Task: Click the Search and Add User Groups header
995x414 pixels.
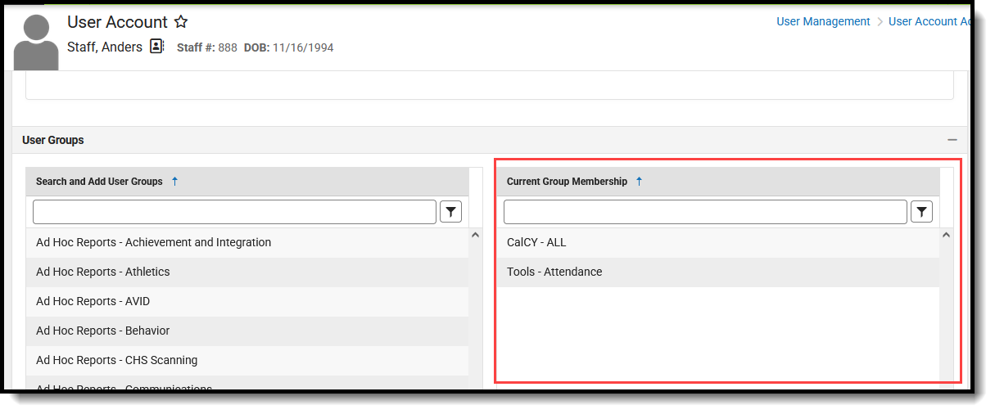Action: 99,182
